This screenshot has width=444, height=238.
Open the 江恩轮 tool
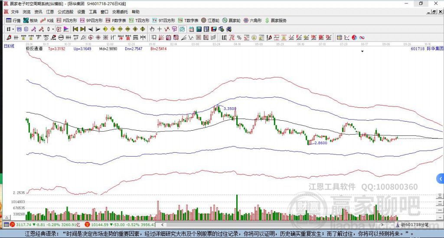tap(210, 20)
